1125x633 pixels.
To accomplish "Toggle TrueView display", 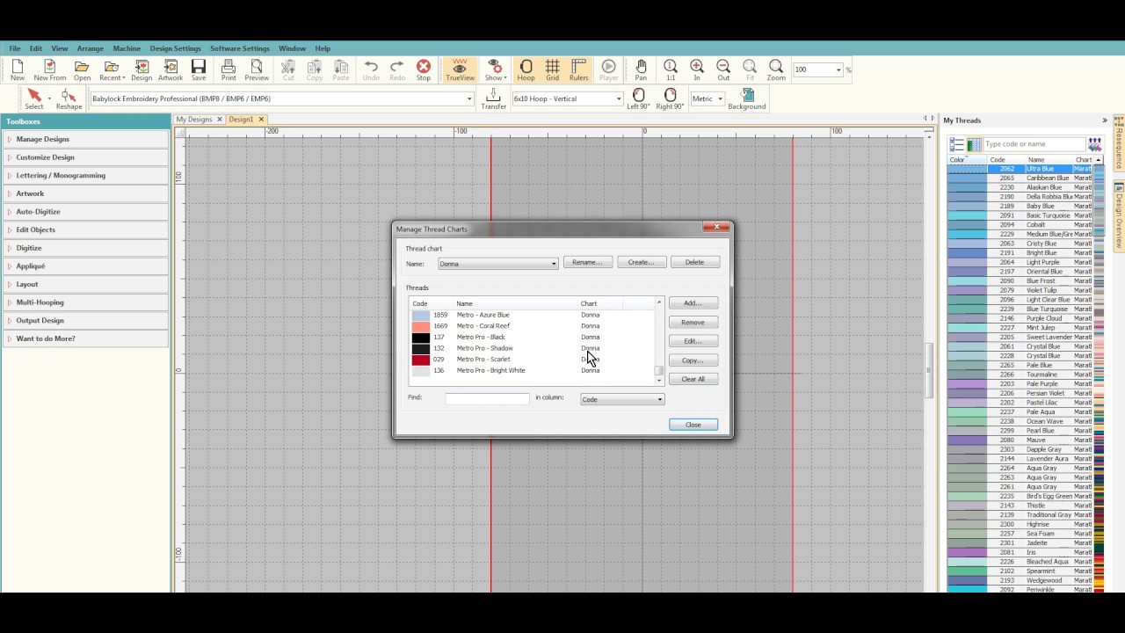I will pos(460,70).
